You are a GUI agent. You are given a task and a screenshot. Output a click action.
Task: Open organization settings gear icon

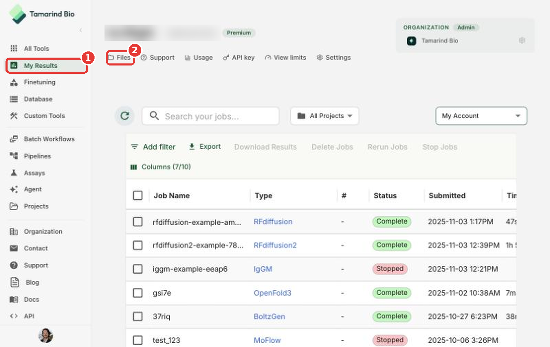(x=522, y=40)
